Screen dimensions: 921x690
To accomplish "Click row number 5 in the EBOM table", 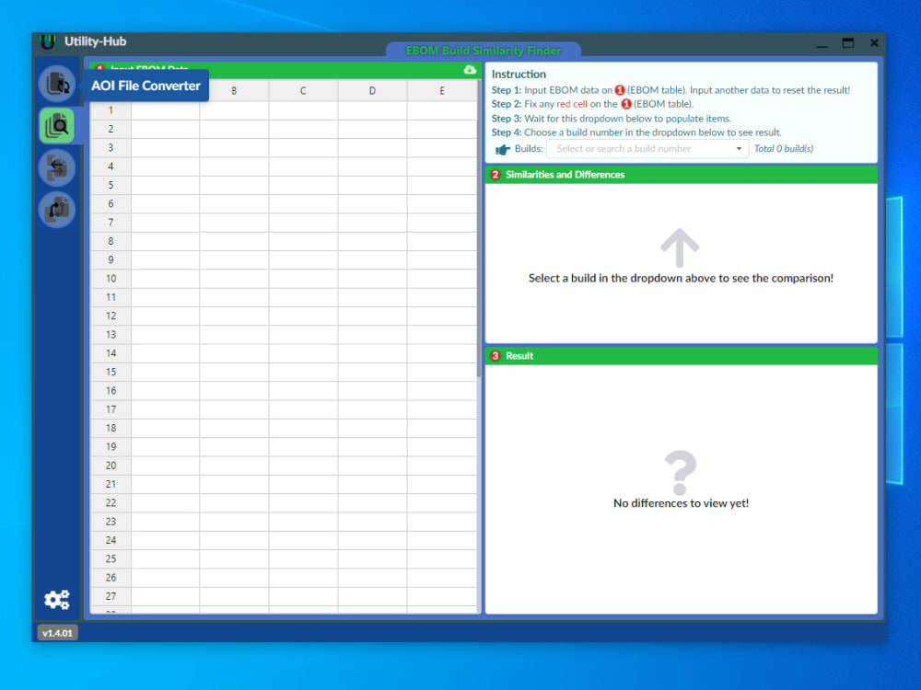I will [x=111, y=184].
